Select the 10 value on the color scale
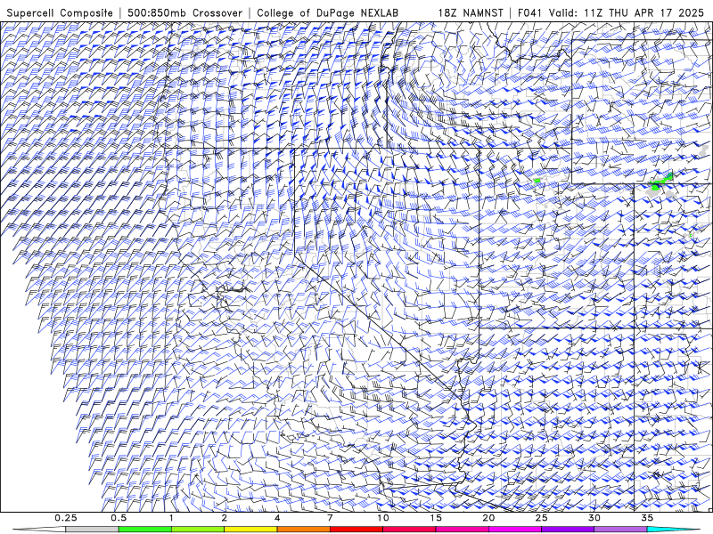This screenshot has width=713, height=534. [x=383, y=518]
